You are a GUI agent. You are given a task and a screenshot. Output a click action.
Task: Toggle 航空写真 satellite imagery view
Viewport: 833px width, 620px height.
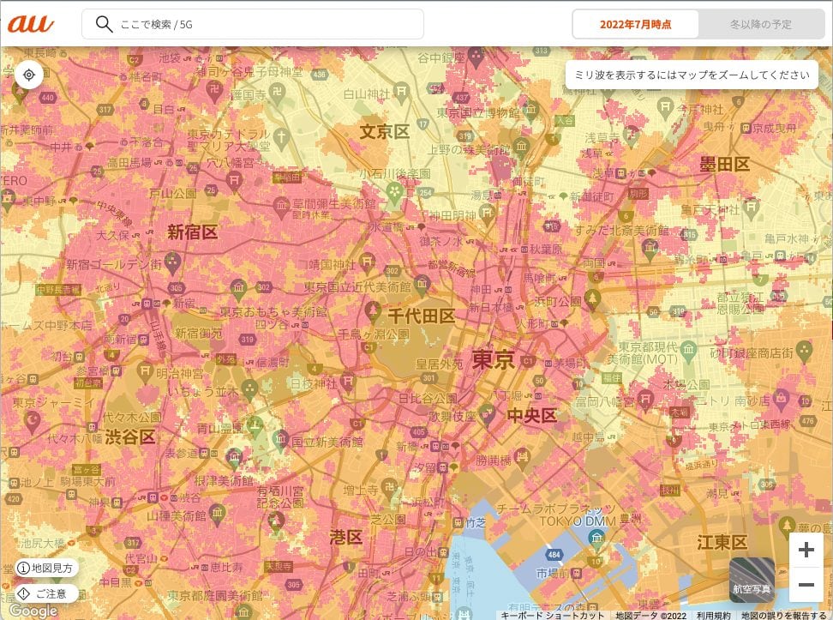pyautogui.click(x=752, y=580)
